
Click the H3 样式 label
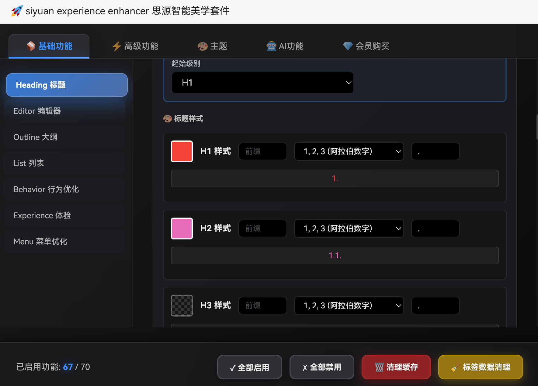point(216,306)
